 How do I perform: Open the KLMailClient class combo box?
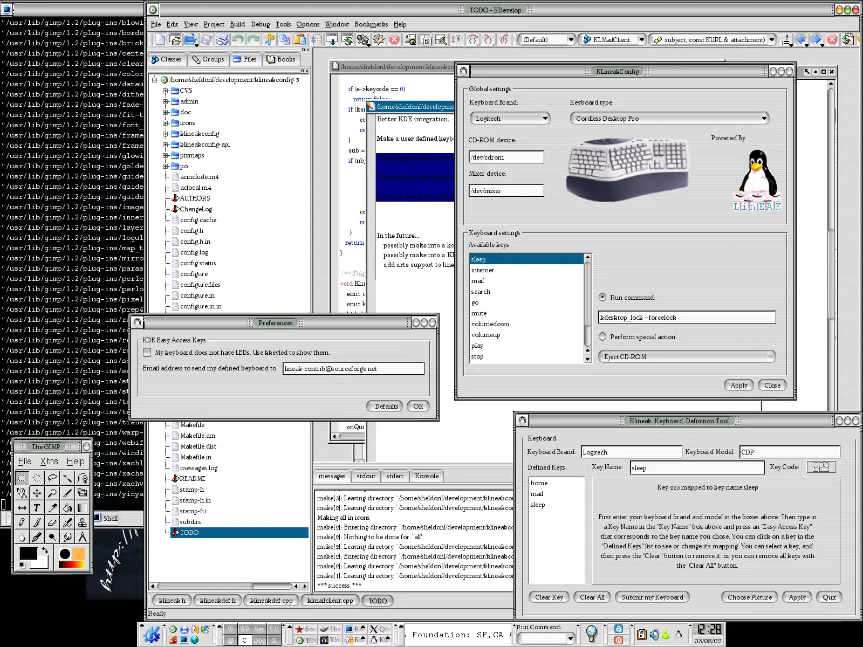pos(612,39)
